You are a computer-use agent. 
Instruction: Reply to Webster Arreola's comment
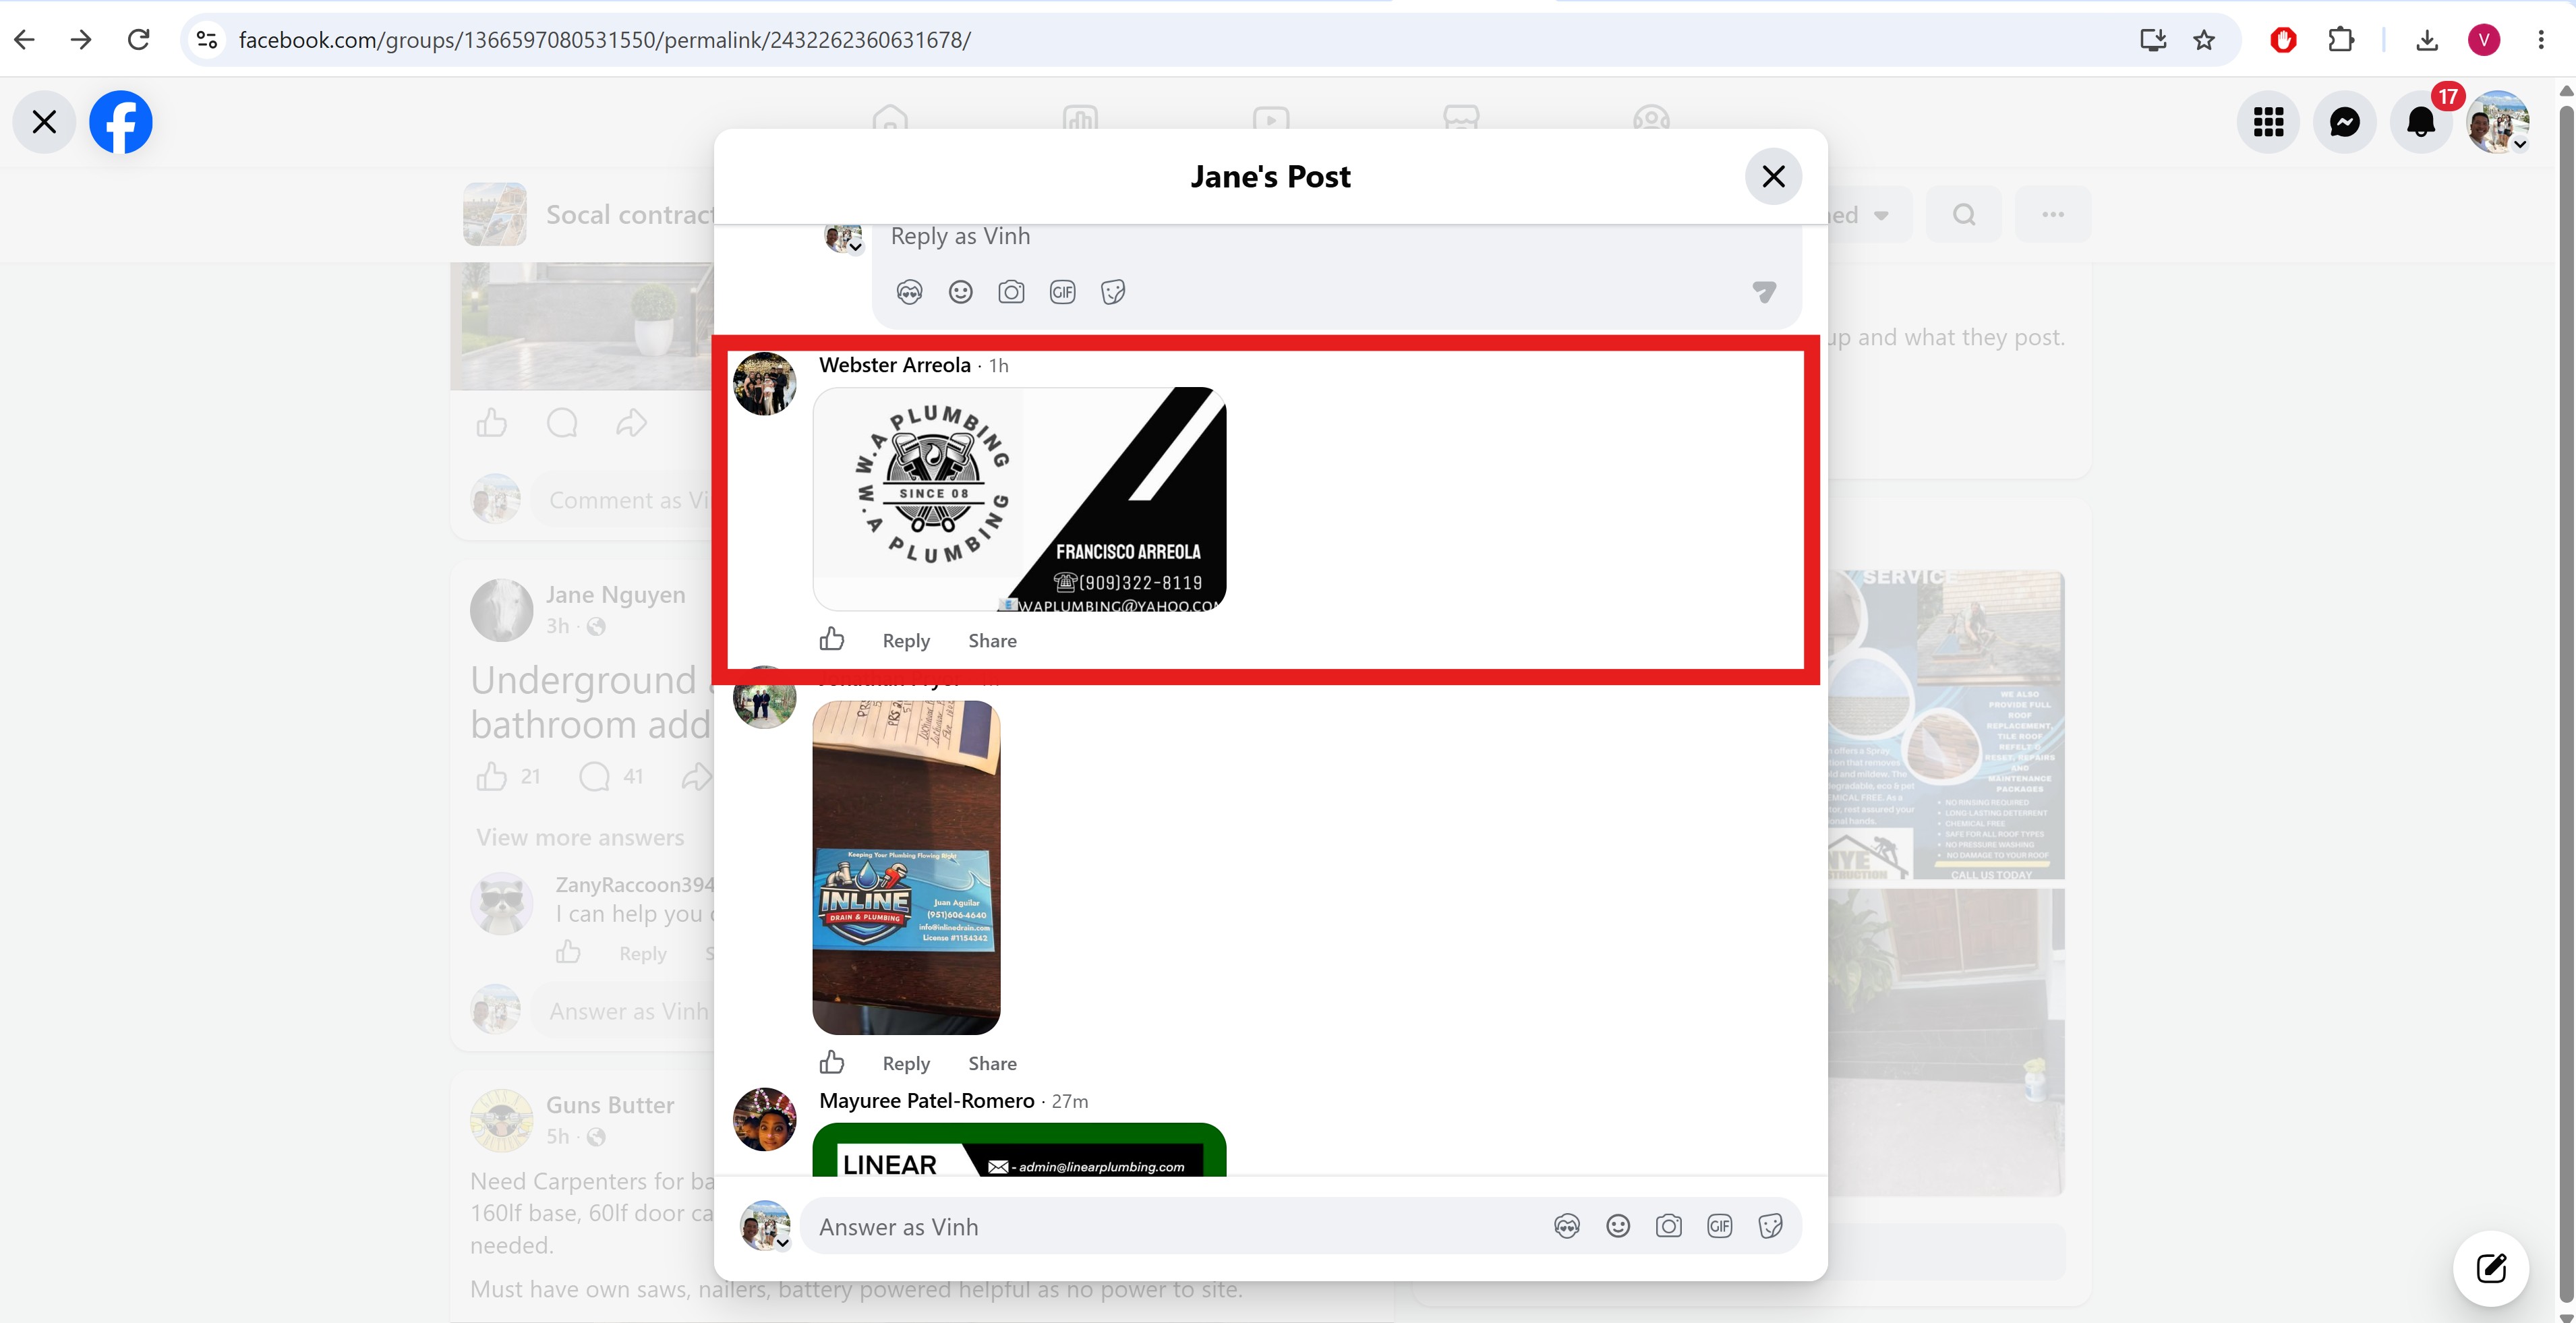(906, 641)
